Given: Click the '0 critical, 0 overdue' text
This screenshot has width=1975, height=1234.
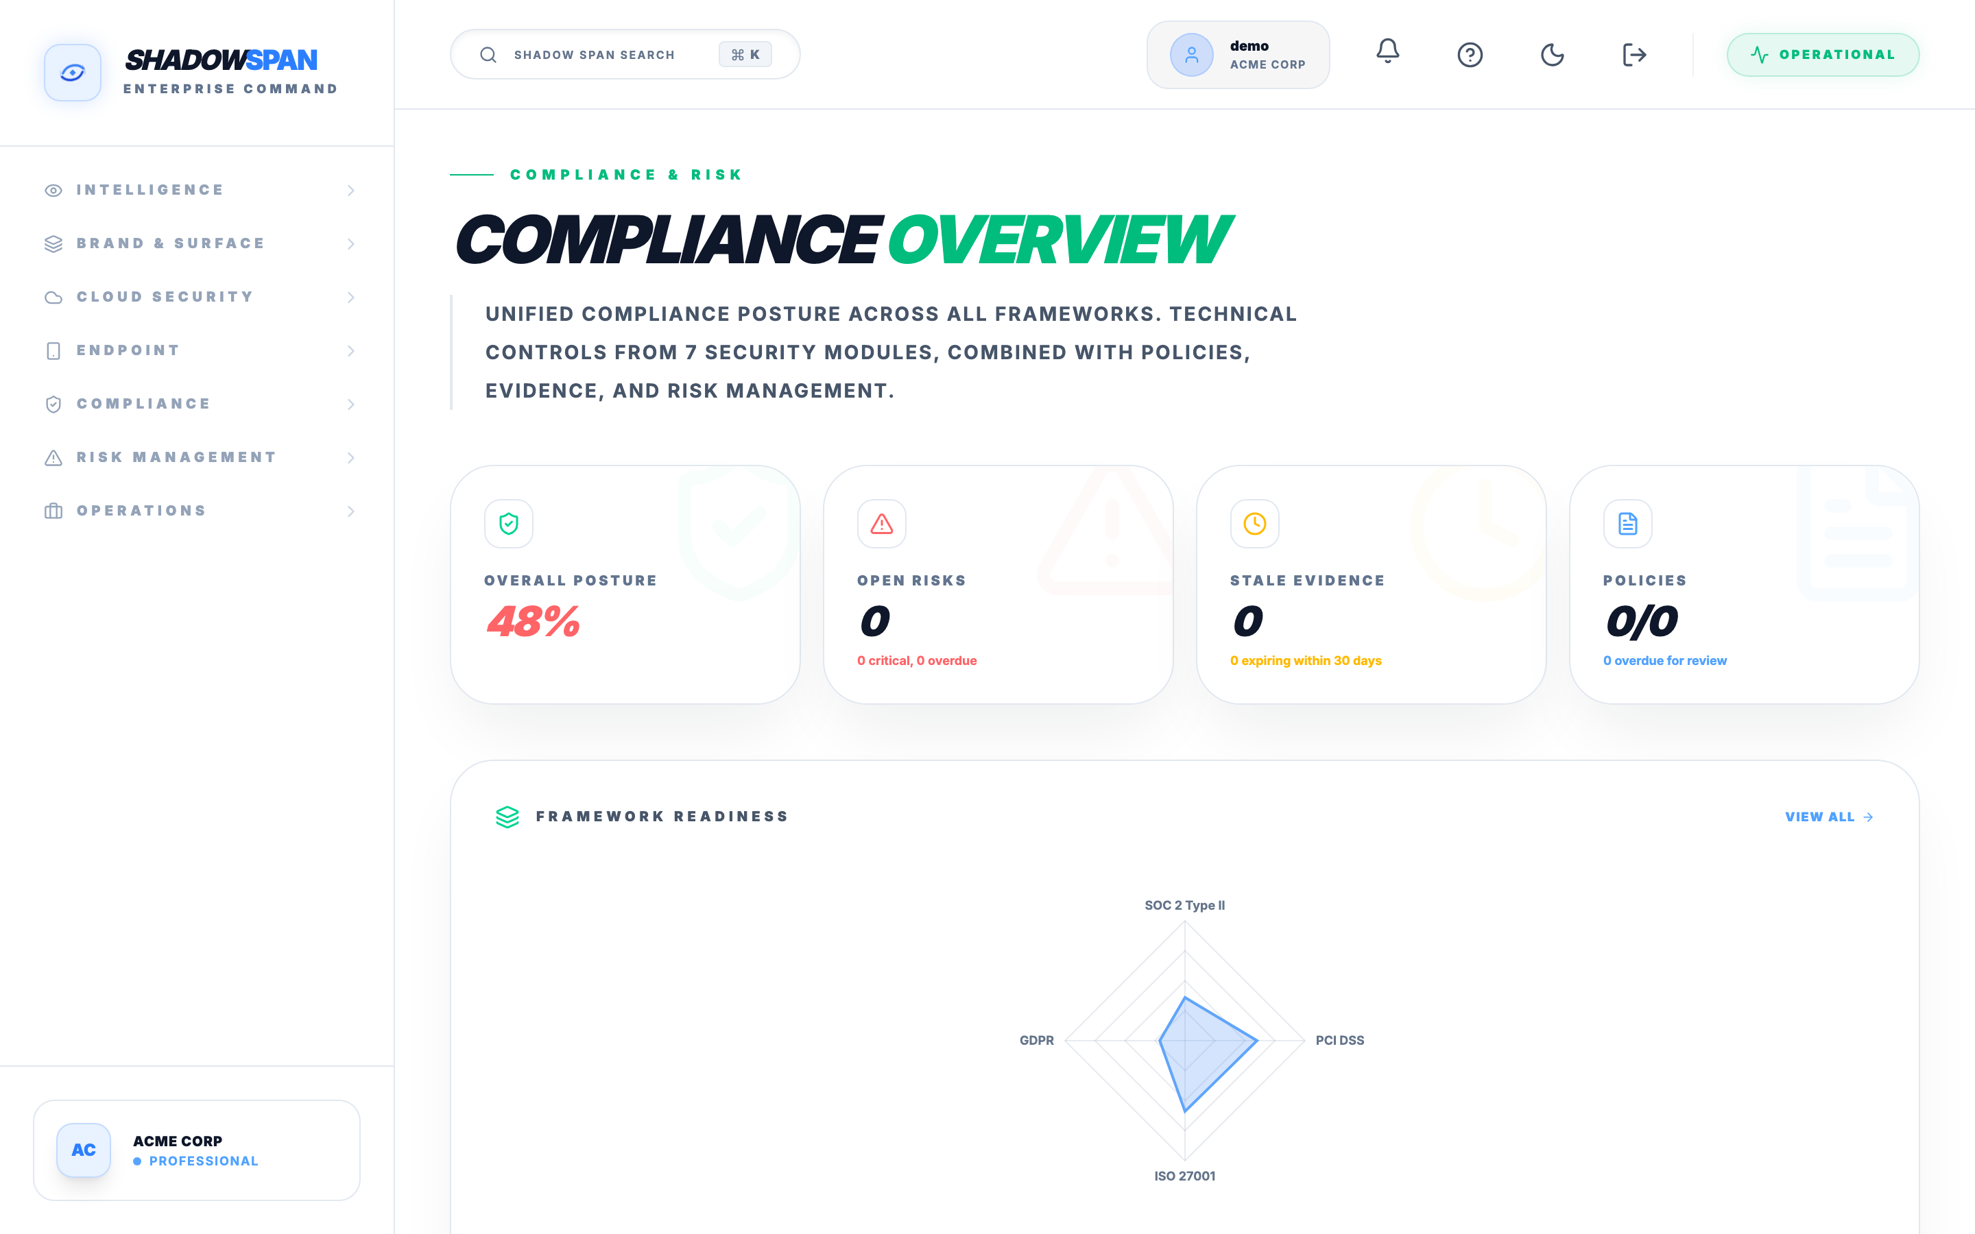Looking at the screenshot, I should coord(916,660).
